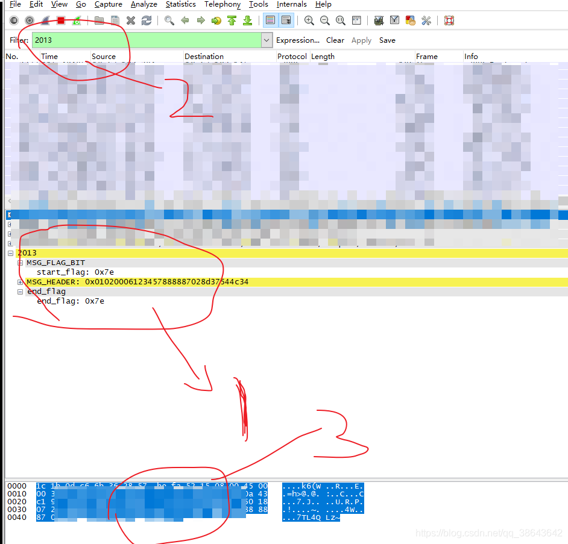Image resolution: width=568 pixels, height=544 pixels.
Task: Open the Edit menu
Action: (x=36, y=4)
